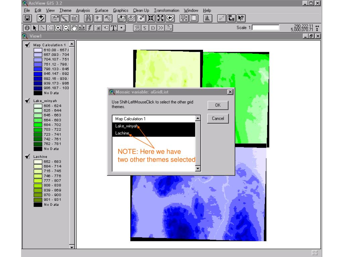Image resolution: width=343 pixels, height=257 pixels.
Task: Click Zoom to Full Extent icon
Action: coord(122,18)
